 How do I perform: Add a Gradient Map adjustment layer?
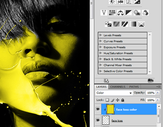133,24
